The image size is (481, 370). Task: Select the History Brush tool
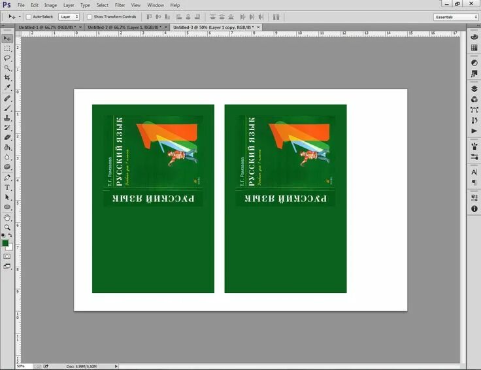[7, 127]
